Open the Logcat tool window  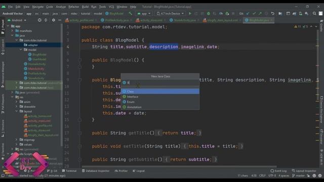(139, 171)
